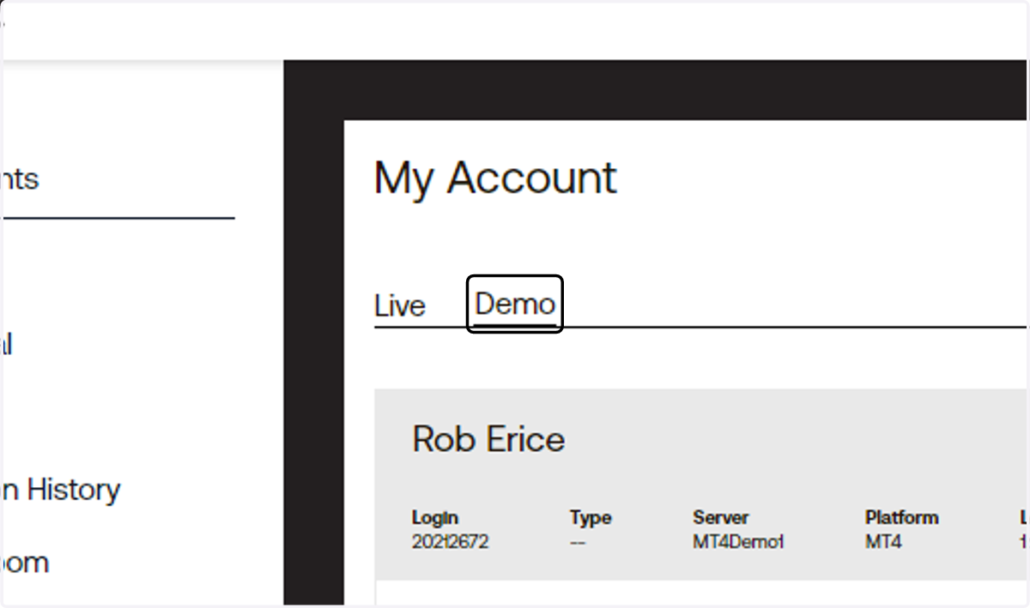Open the Demo accounts tab
The height and width of the screenshot is (608, 1030).
(x=515, y=304)
